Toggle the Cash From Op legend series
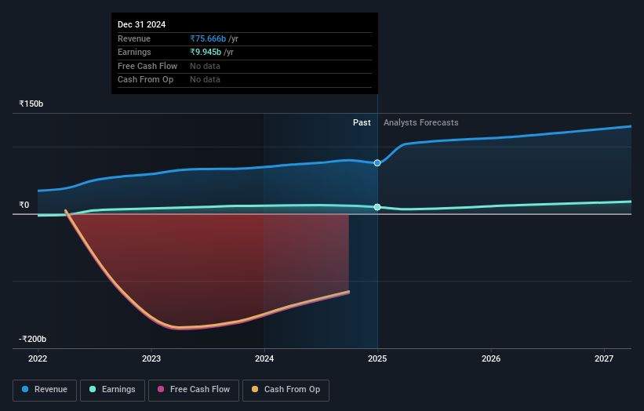The height and width of the screenshot is (411, 644). [286, 390]
